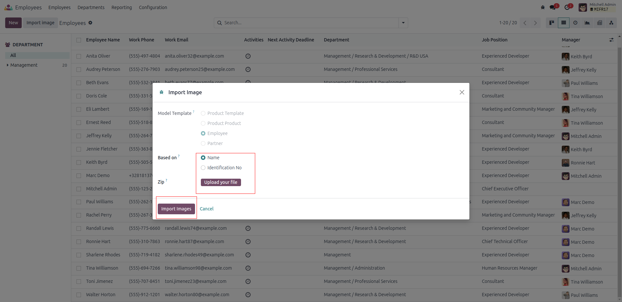The width and height of the screenshot is (622, 302).
Task: Switch to Kanban view
Action: point(552,23)
